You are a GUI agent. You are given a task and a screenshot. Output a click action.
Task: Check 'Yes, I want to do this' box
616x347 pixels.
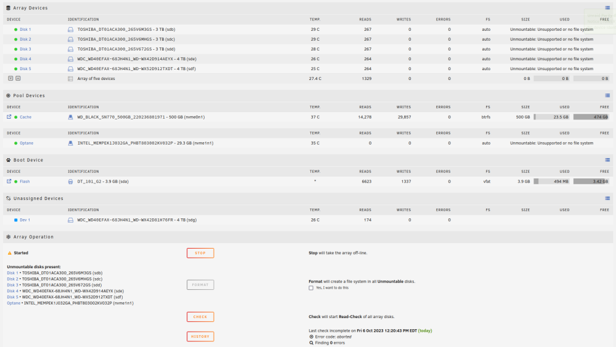pyautogui.click(x=311, y=288)
